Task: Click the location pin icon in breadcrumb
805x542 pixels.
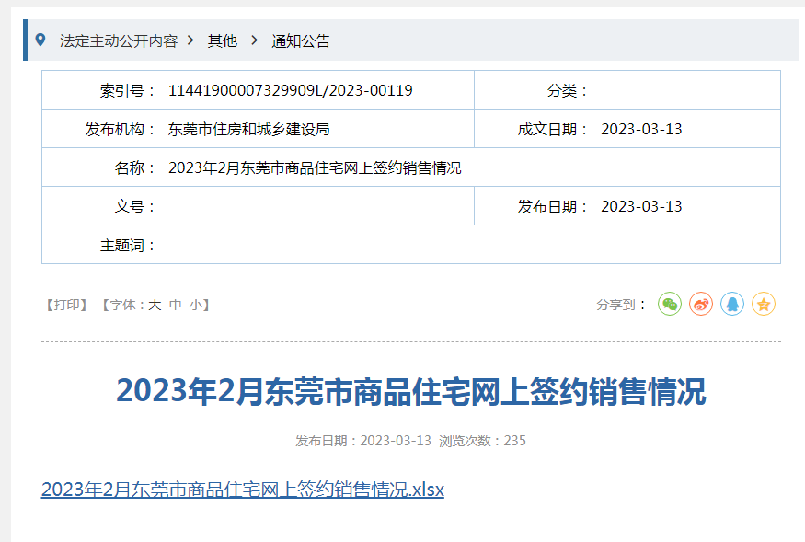Action: tap(40, 40)
